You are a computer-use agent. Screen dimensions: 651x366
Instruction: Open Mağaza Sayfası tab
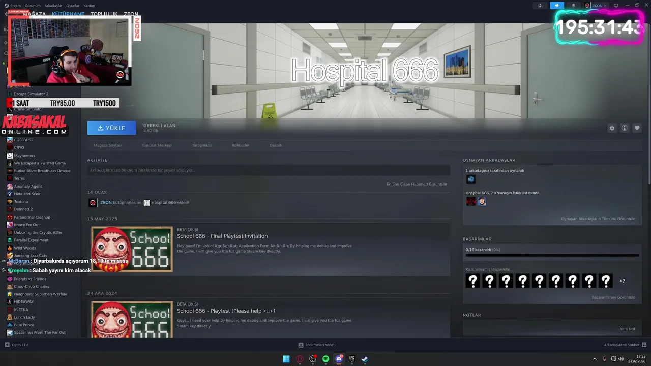(x=107, y=145)
